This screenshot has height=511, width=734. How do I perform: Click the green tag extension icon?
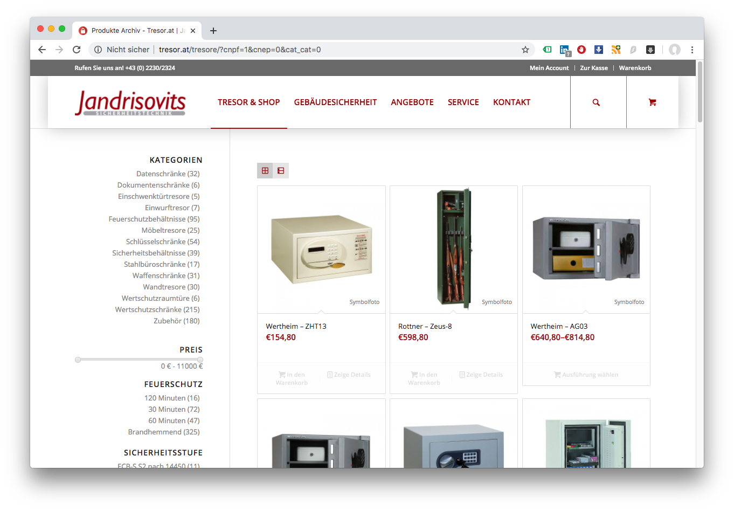pos(547,50)
